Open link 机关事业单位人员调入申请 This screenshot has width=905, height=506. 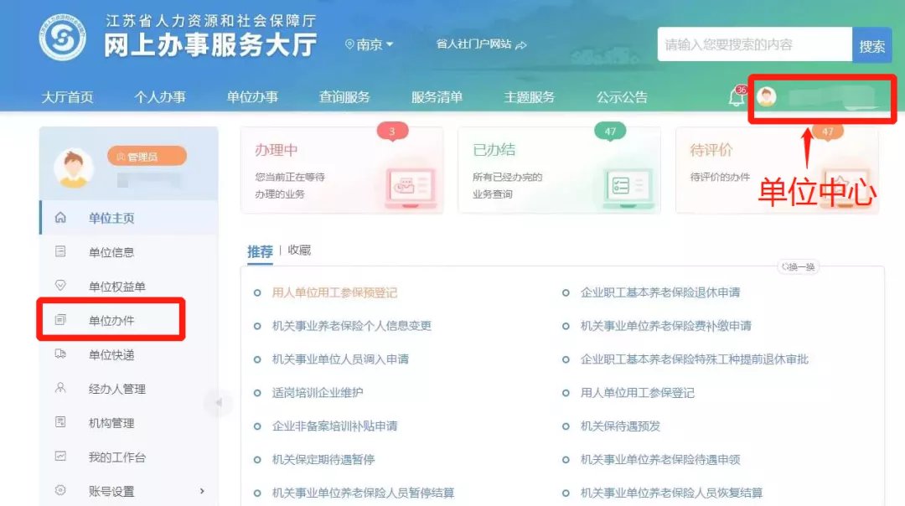click(340, 359)
